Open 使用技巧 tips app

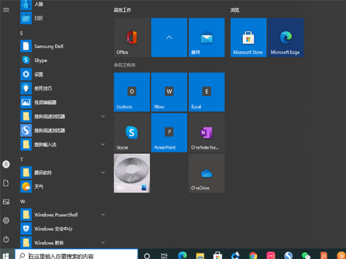pos(63,88)
